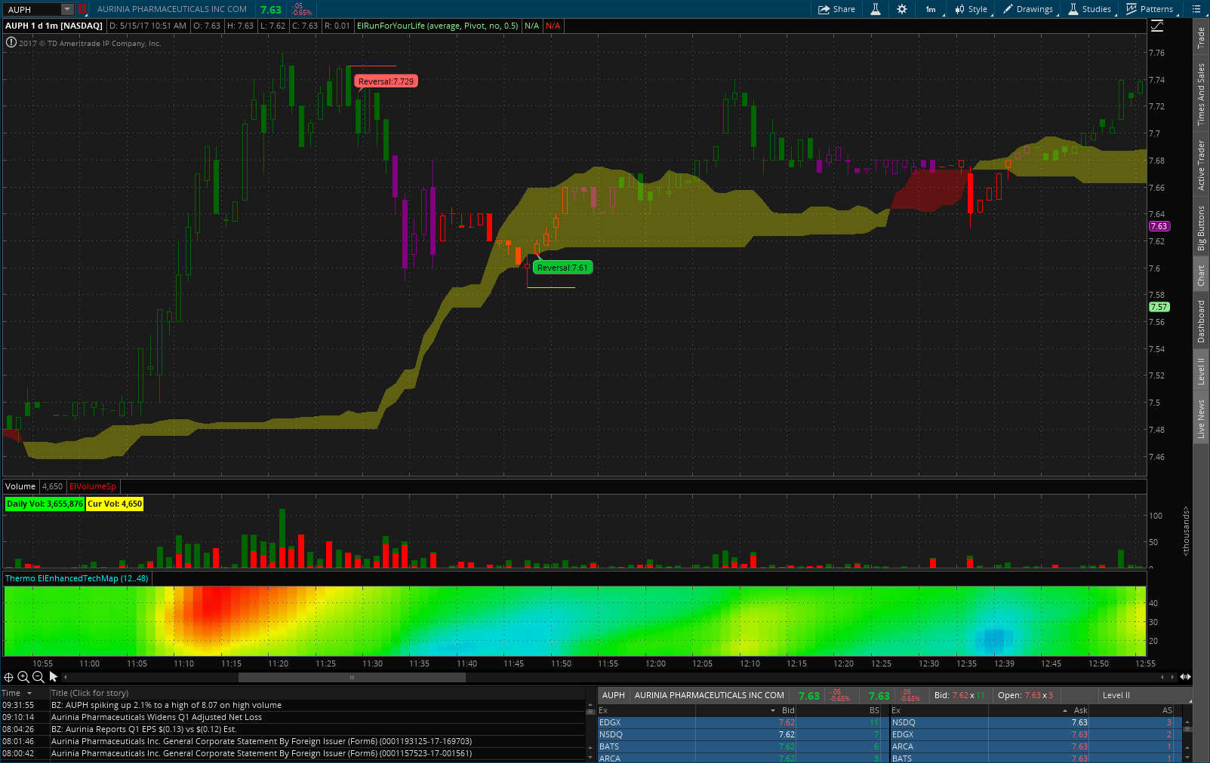The width and height of the screenshot is (1210, 763).
Task: Click the ElRunForYourLife study label
Action: point(437,26)
